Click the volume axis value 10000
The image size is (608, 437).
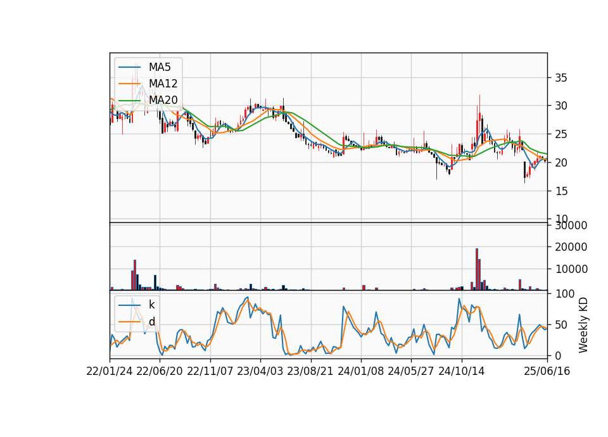pyautogui.click(x=571, y=269)
